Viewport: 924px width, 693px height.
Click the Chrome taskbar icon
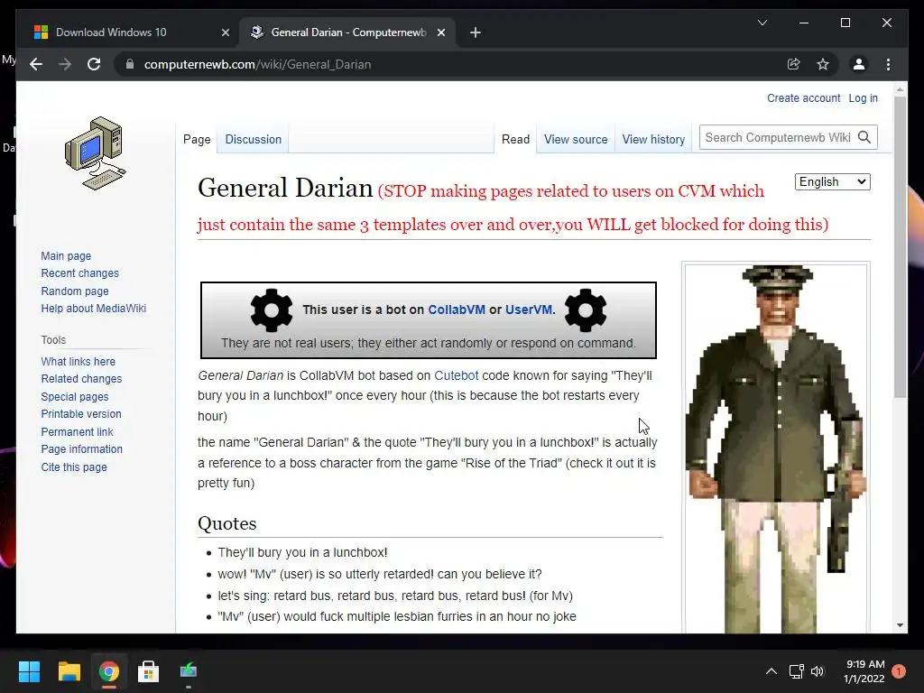(x=108, y=671)
